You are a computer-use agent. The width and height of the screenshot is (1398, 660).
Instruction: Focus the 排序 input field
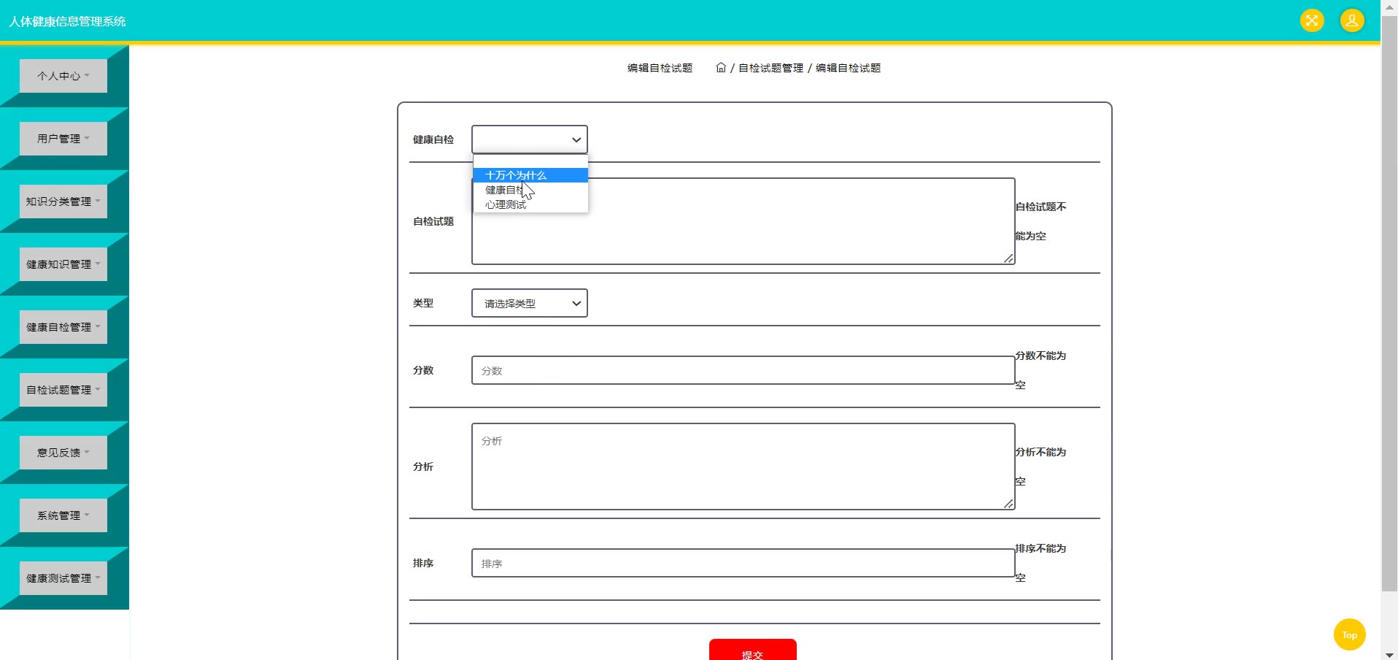click(744, 563)
